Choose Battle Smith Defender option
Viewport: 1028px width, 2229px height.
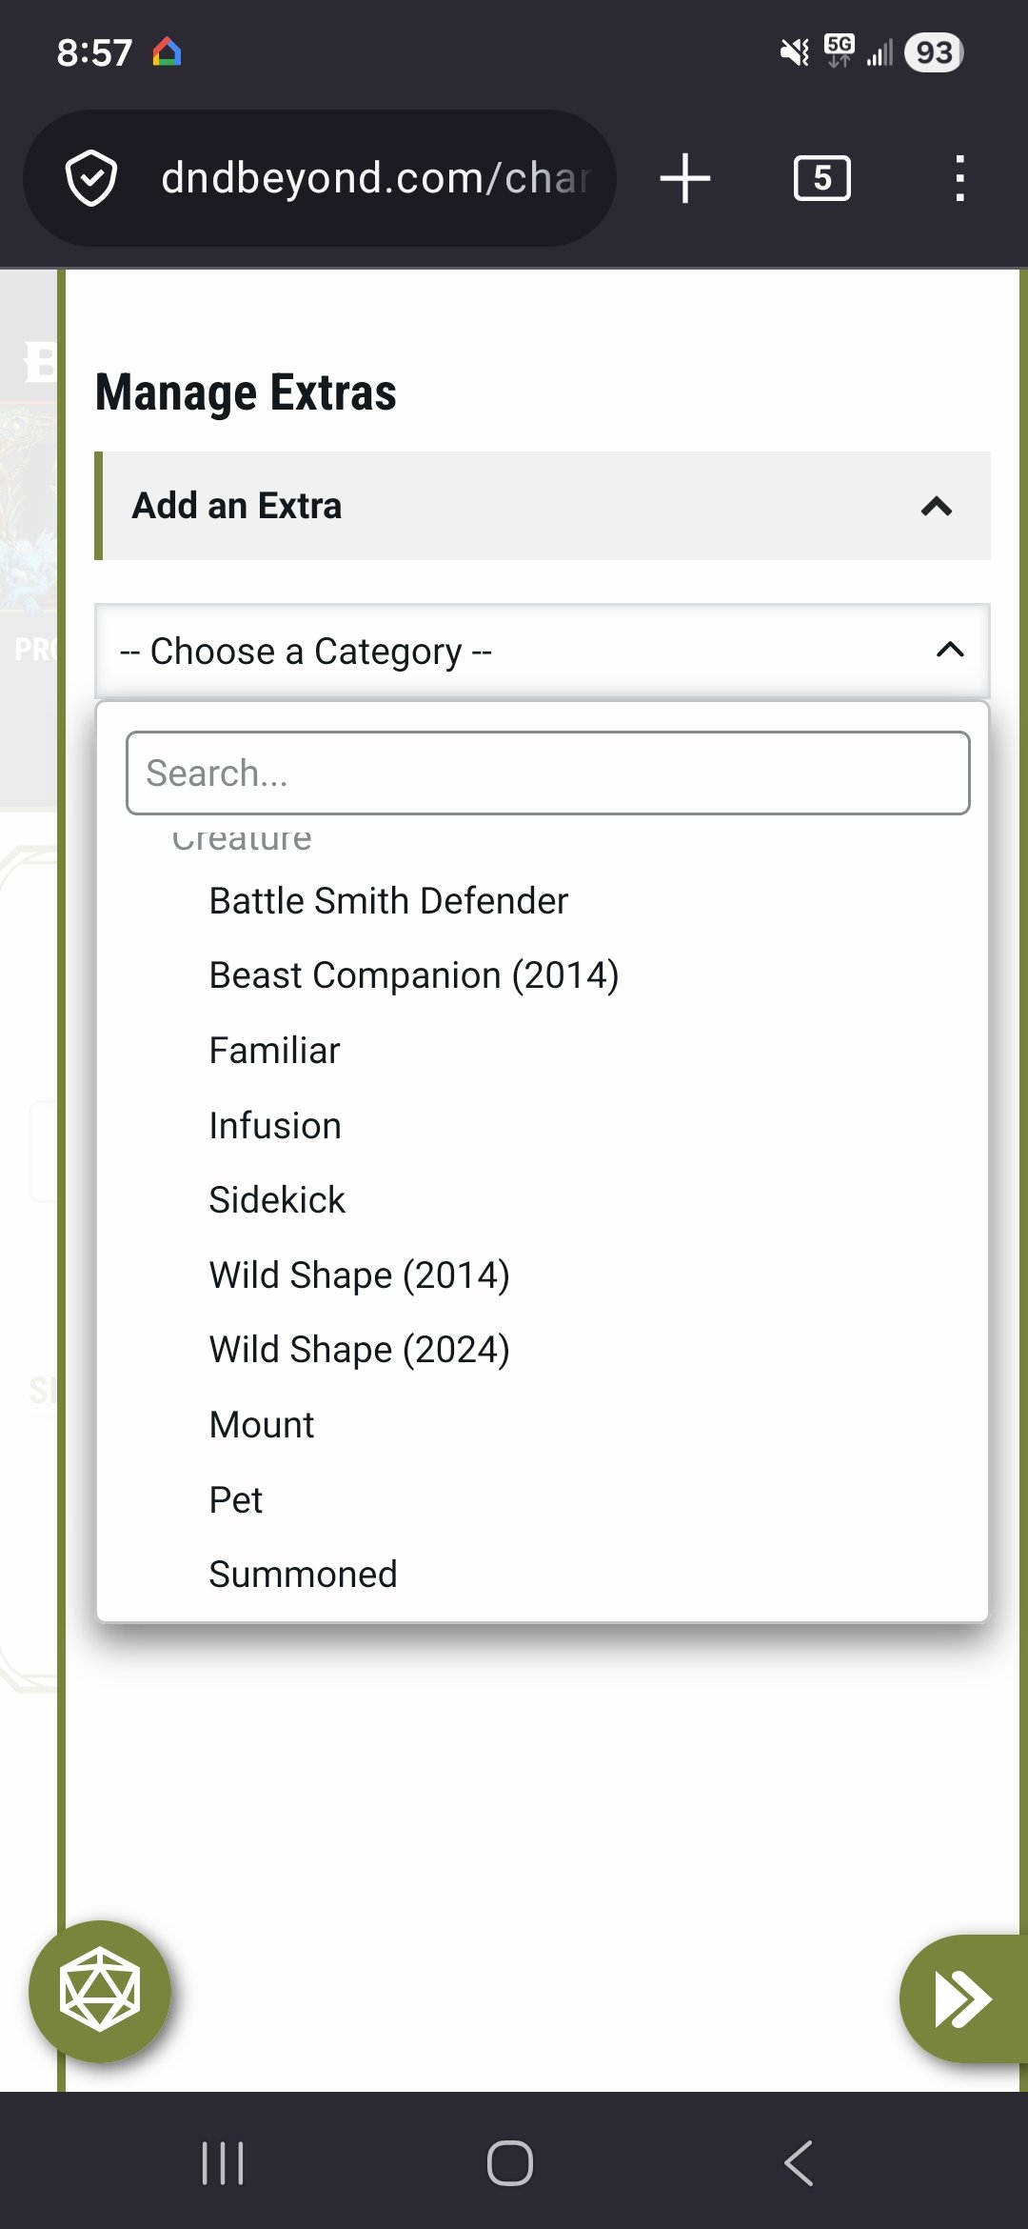(x=387, y=899)
